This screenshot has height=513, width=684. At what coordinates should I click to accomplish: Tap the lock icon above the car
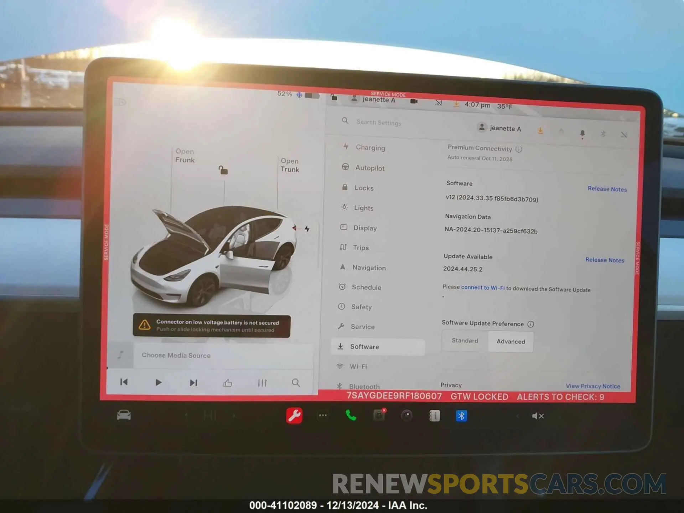coord(223,170)
